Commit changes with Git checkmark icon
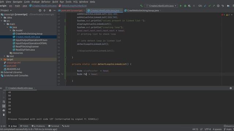This screenshot has width=234, height=131. coord(210,6)
